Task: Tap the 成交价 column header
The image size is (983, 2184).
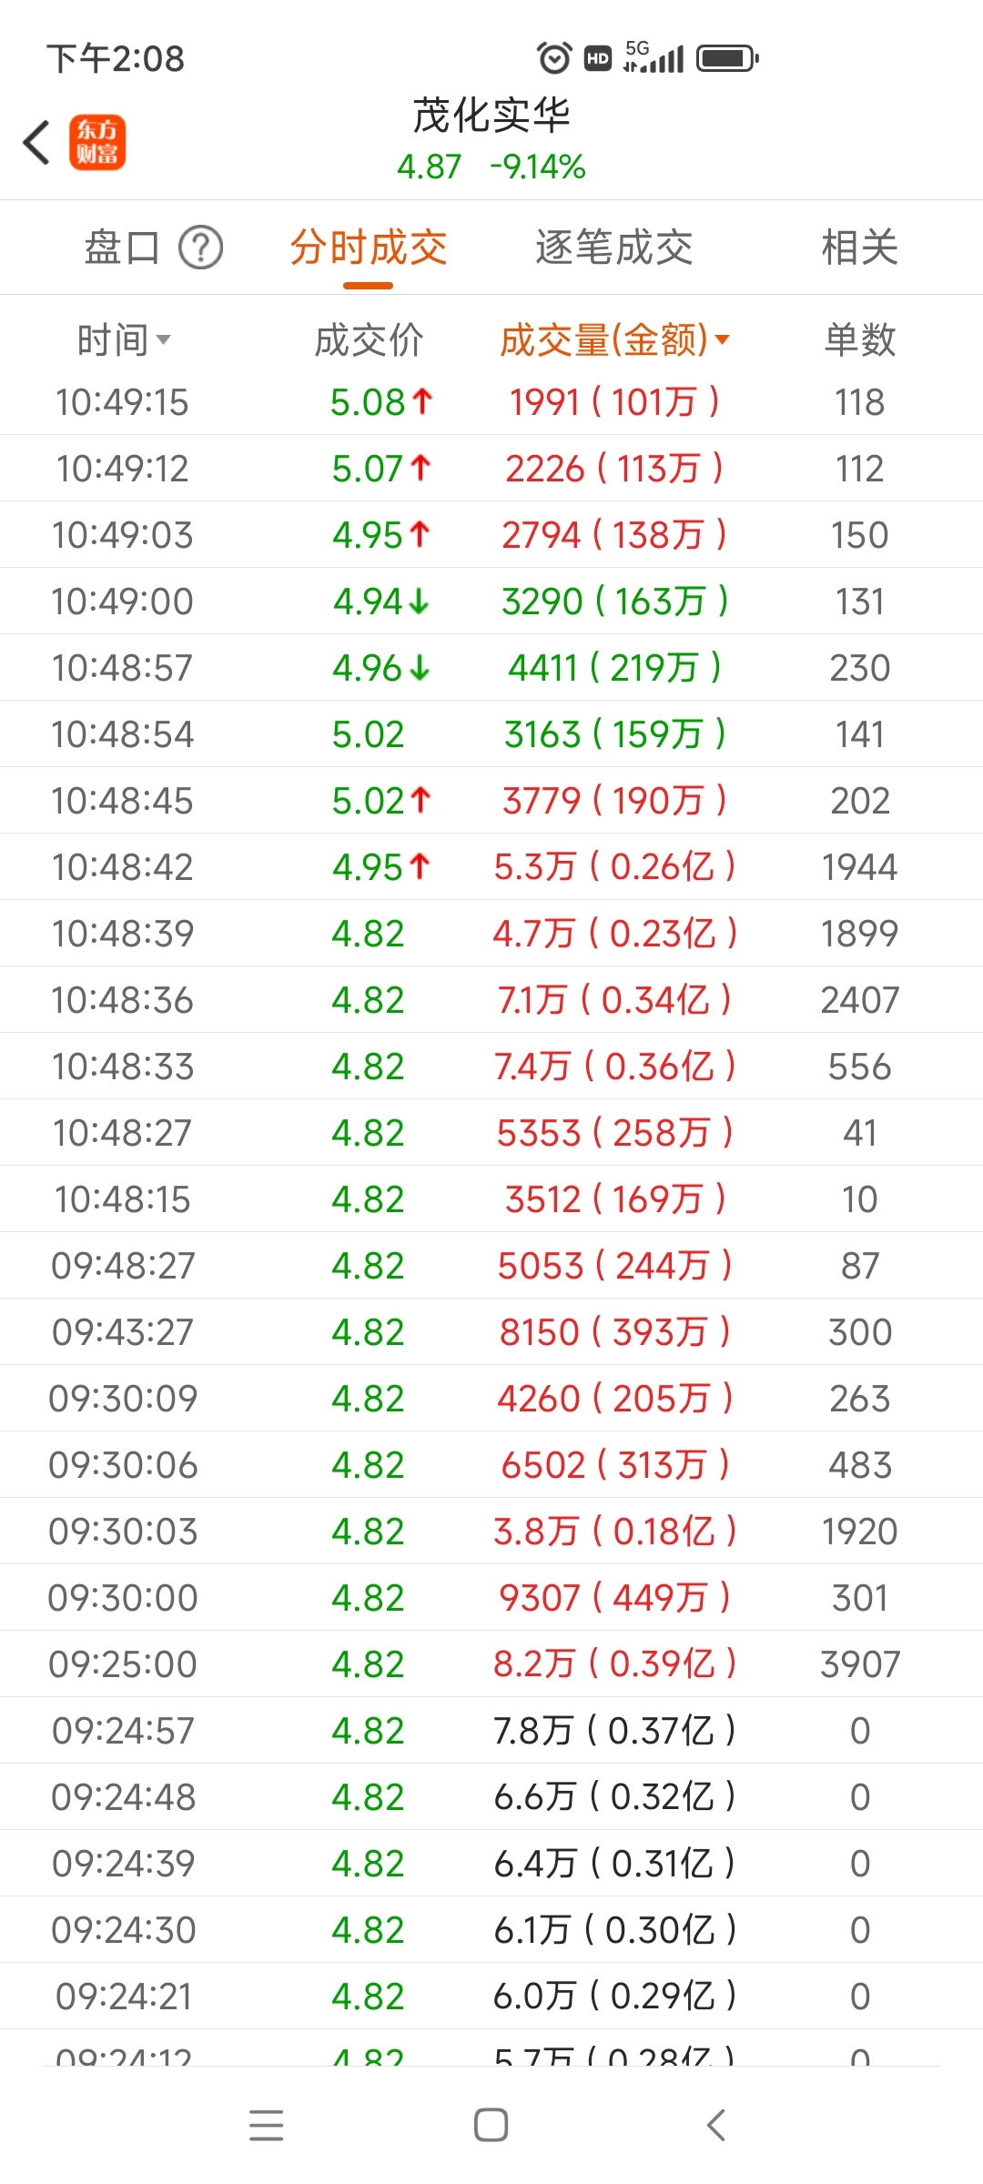Action: click(x=369, y=340)
